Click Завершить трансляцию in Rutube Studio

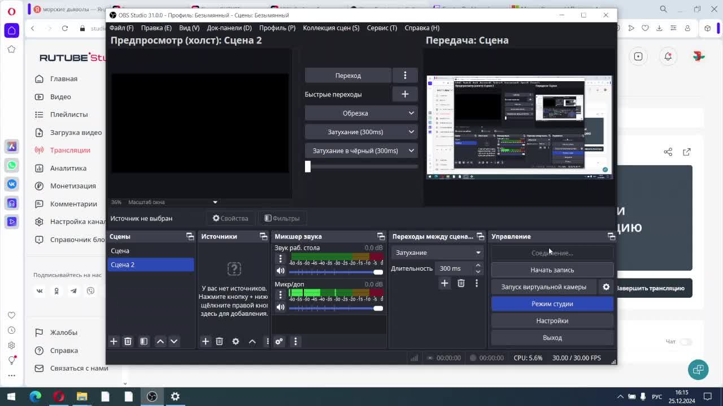(x=650, y=288)
